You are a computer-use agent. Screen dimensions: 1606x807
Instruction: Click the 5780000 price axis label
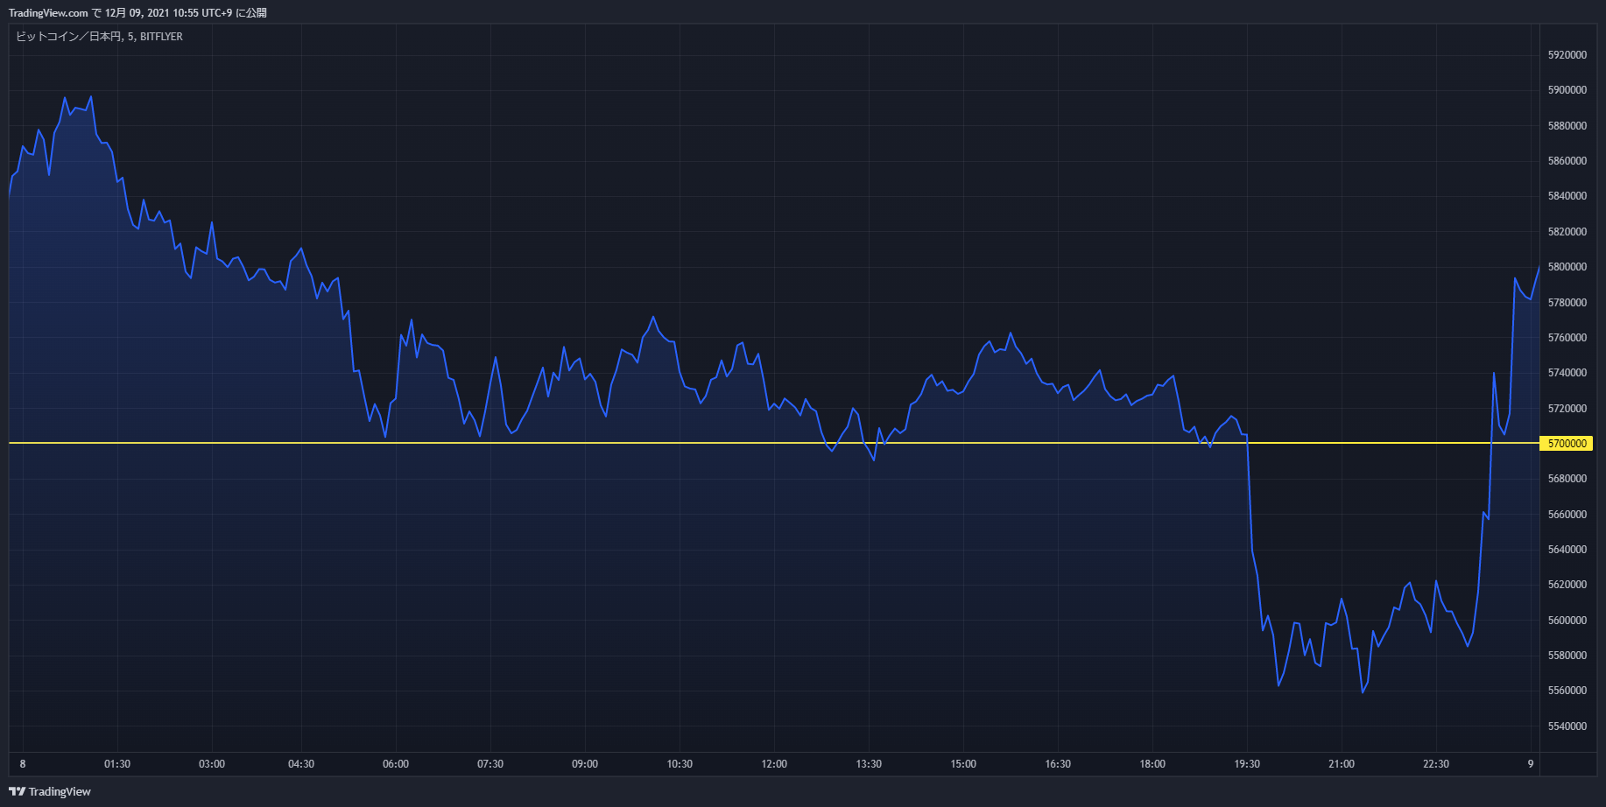click(1567, 303)
